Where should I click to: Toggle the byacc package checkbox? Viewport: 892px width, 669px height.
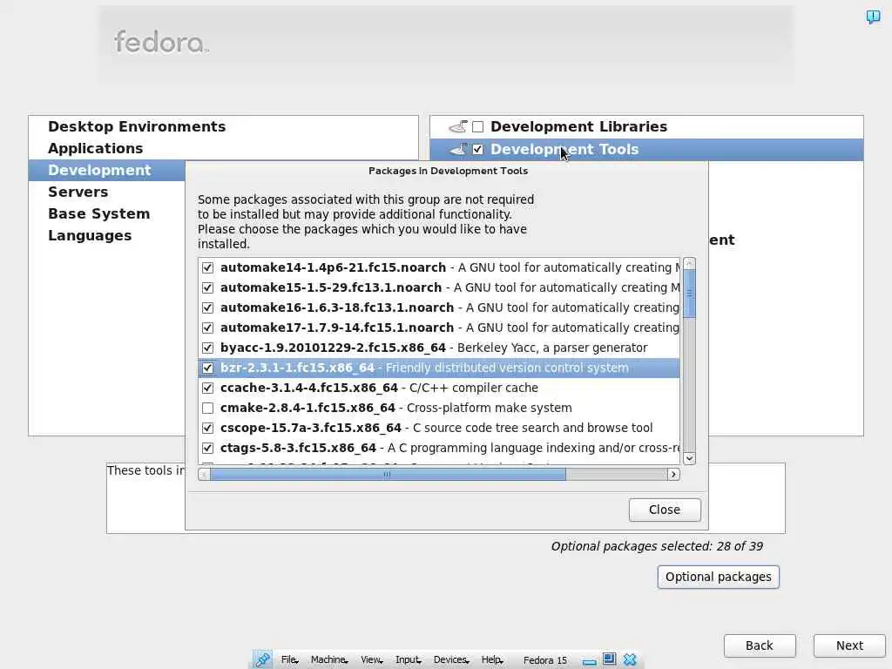(x=207, y=348)
